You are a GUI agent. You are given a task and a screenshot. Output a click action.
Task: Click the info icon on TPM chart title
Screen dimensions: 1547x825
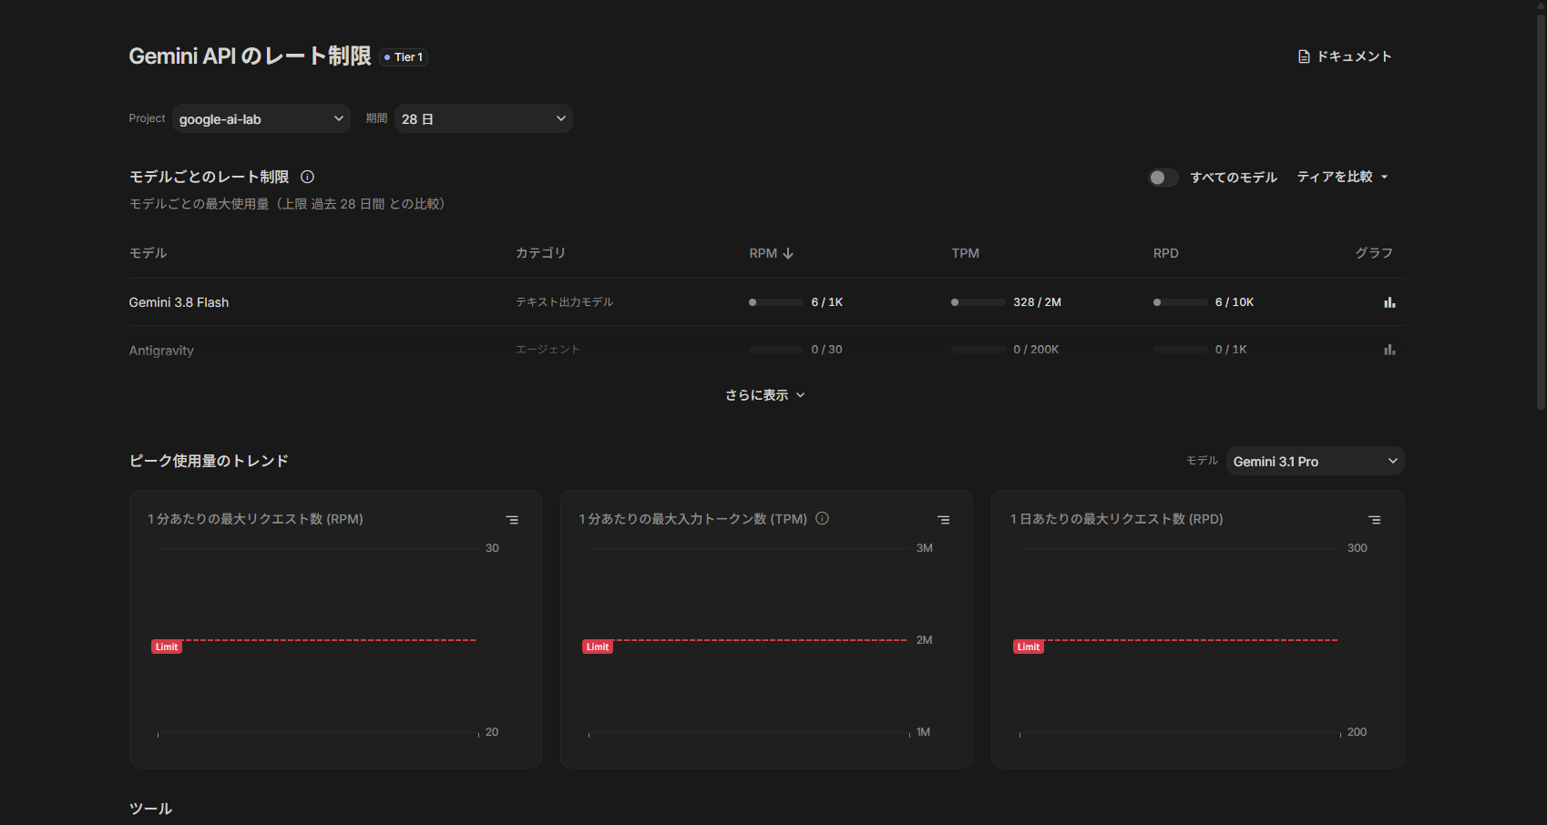822,518
